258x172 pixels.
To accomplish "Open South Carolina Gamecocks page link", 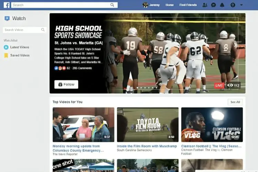I will pos(134,150).
